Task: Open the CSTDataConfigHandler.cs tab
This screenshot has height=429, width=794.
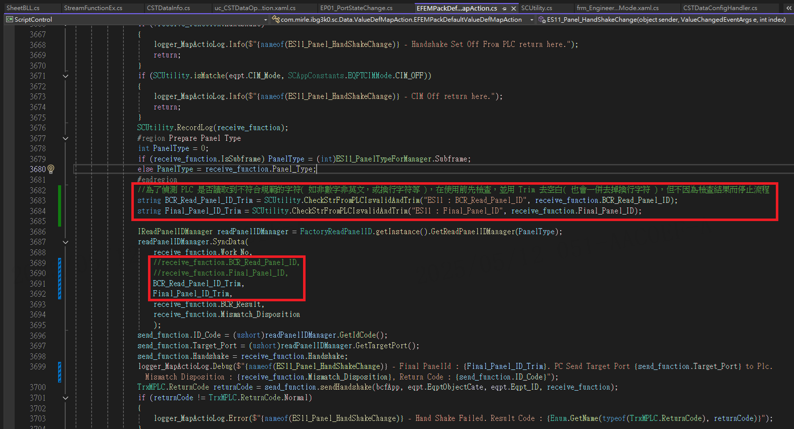Action: (x=720, y=8)
